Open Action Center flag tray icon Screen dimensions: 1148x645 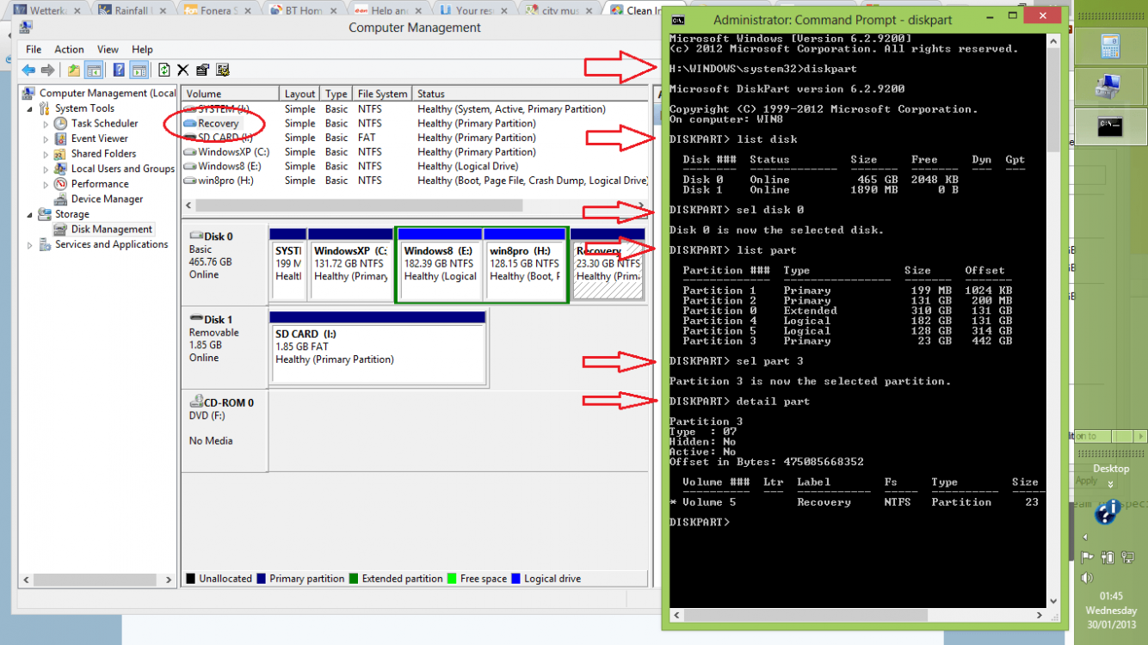[1088, 558]
